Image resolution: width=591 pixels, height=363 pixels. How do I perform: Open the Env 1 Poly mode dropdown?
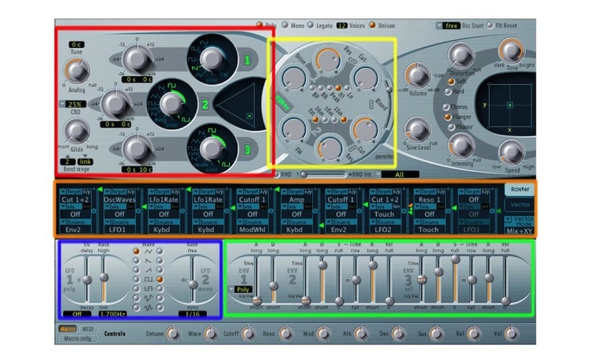[x=243, y=289]
